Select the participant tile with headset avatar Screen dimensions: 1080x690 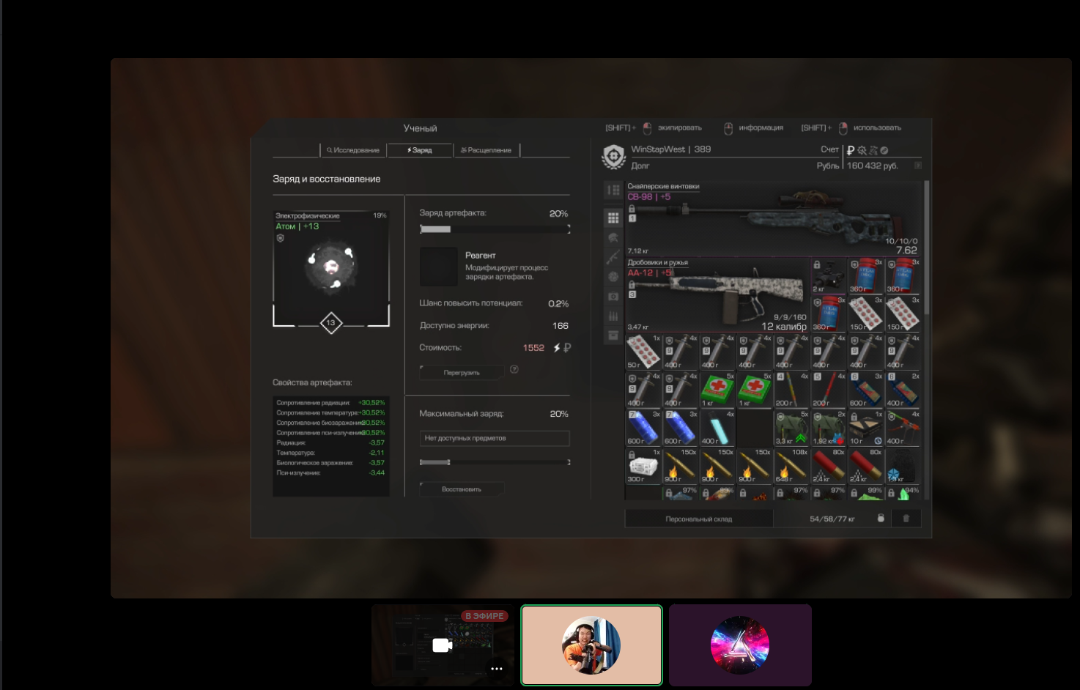pos(591,645)
